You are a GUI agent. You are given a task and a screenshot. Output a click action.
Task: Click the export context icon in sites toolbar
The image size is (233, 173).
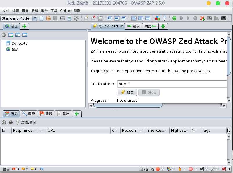(x=25, y=35)
